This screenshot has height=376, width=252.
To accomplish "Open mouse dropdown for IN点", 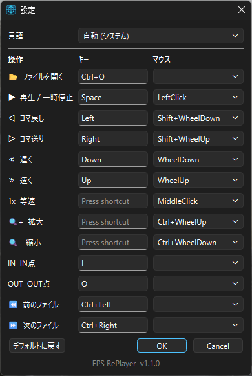I will click(198, 263).
